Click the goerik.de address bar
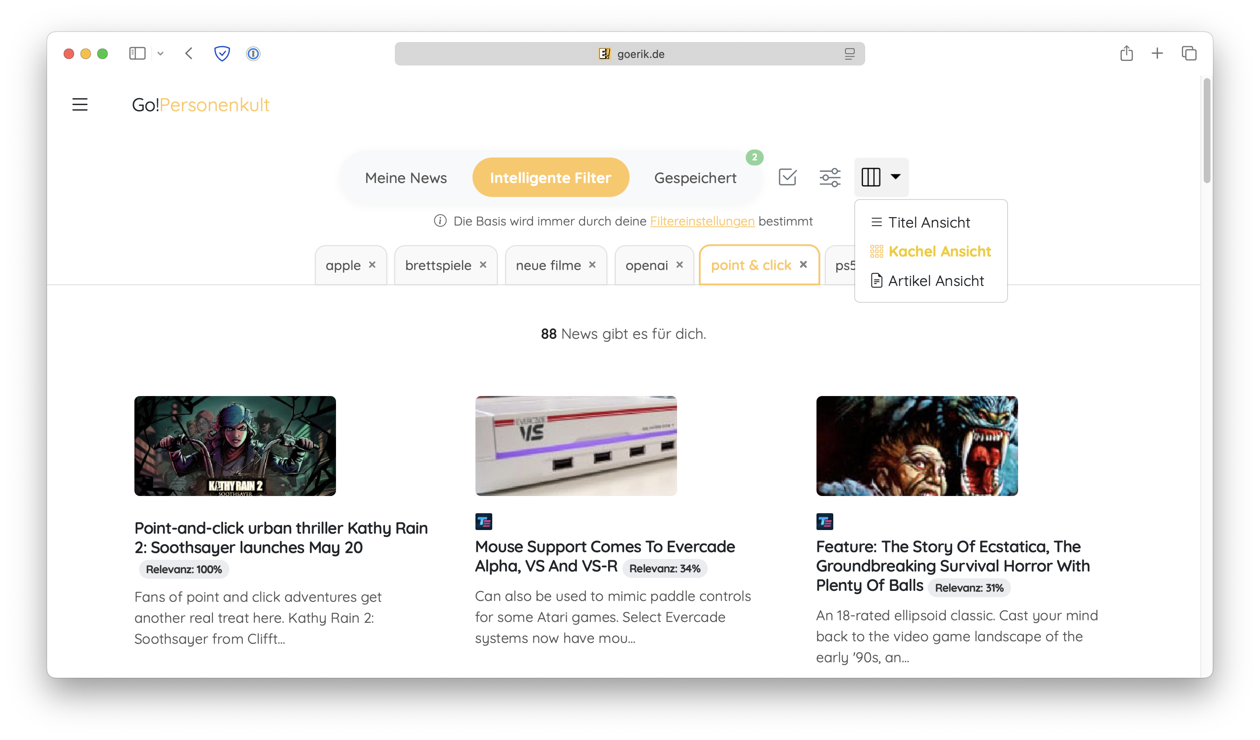 click(x=630, y=53)
